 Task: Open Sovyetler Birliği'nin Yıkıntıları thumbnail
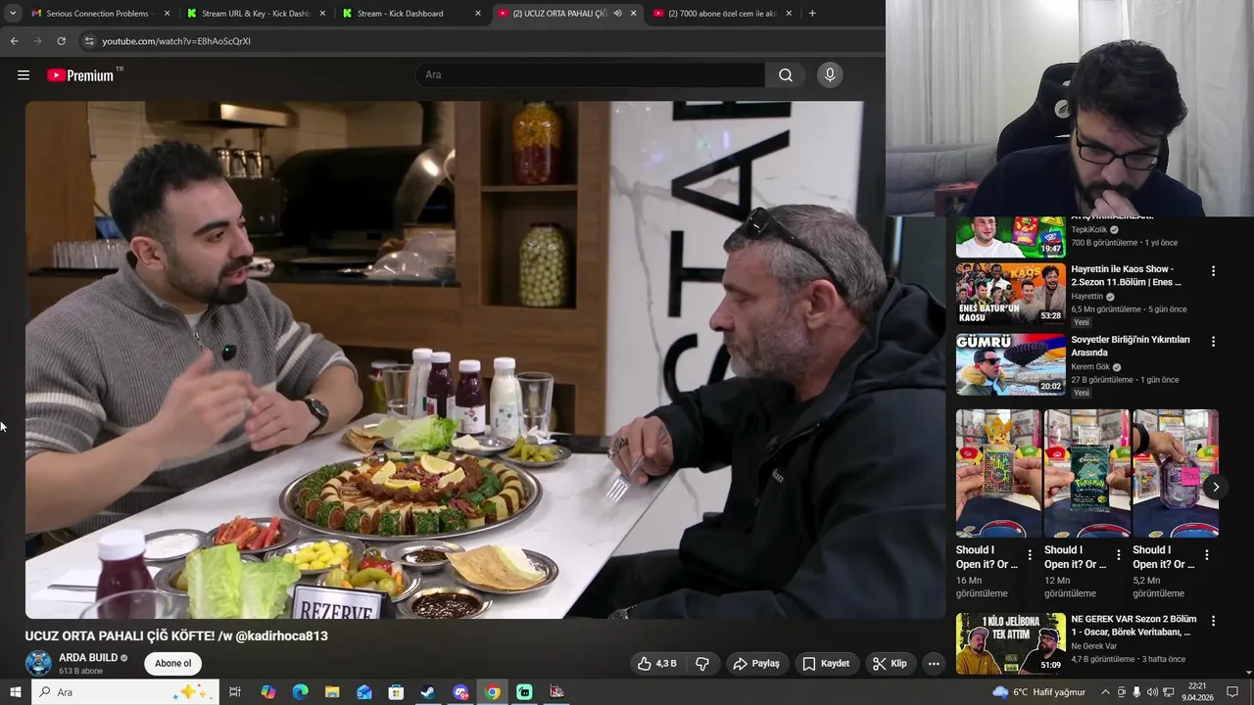(1010, 364)
